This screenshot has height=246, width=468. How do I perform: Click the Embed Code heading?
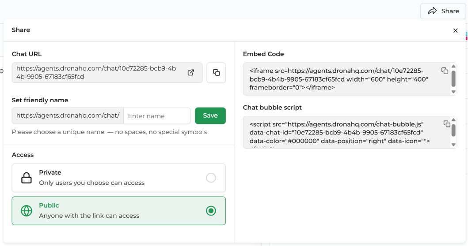(263, 54)
